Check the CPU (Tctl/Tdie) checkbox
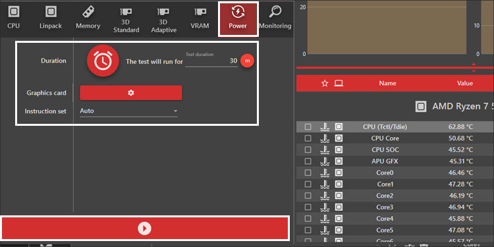 point(308,126)
